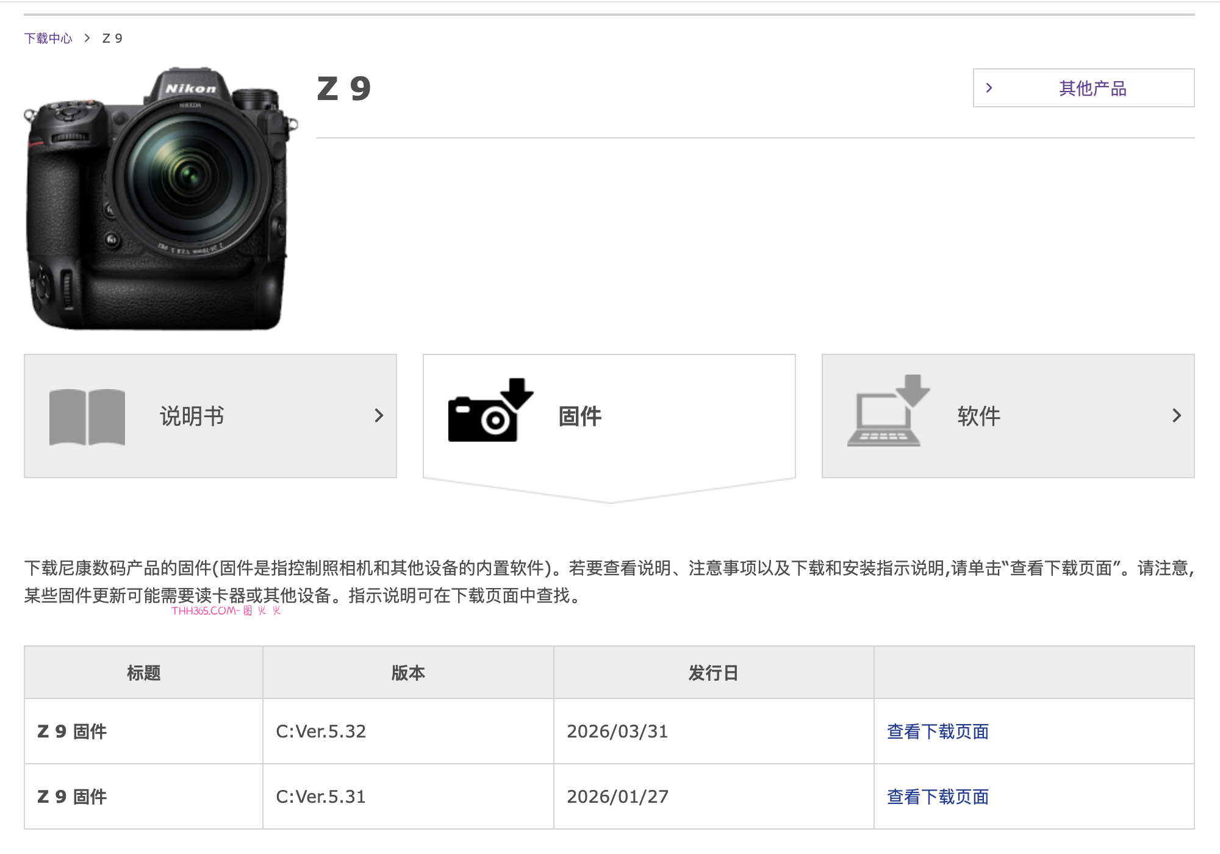Switch to the 说明书 tab

pyautogui.click(x=210, y=416)
